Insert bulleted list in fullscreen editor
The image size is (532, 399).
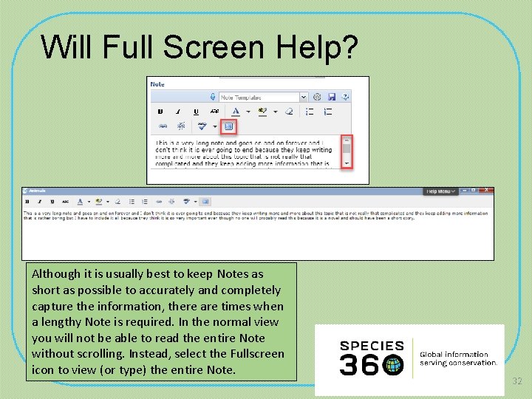tap(132, 202)
